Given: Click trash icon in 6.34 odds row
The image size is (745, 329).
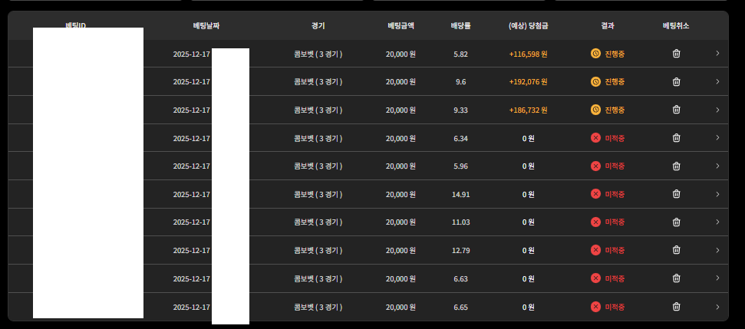Looking at the screenshot, I should (x=676, y=138).
